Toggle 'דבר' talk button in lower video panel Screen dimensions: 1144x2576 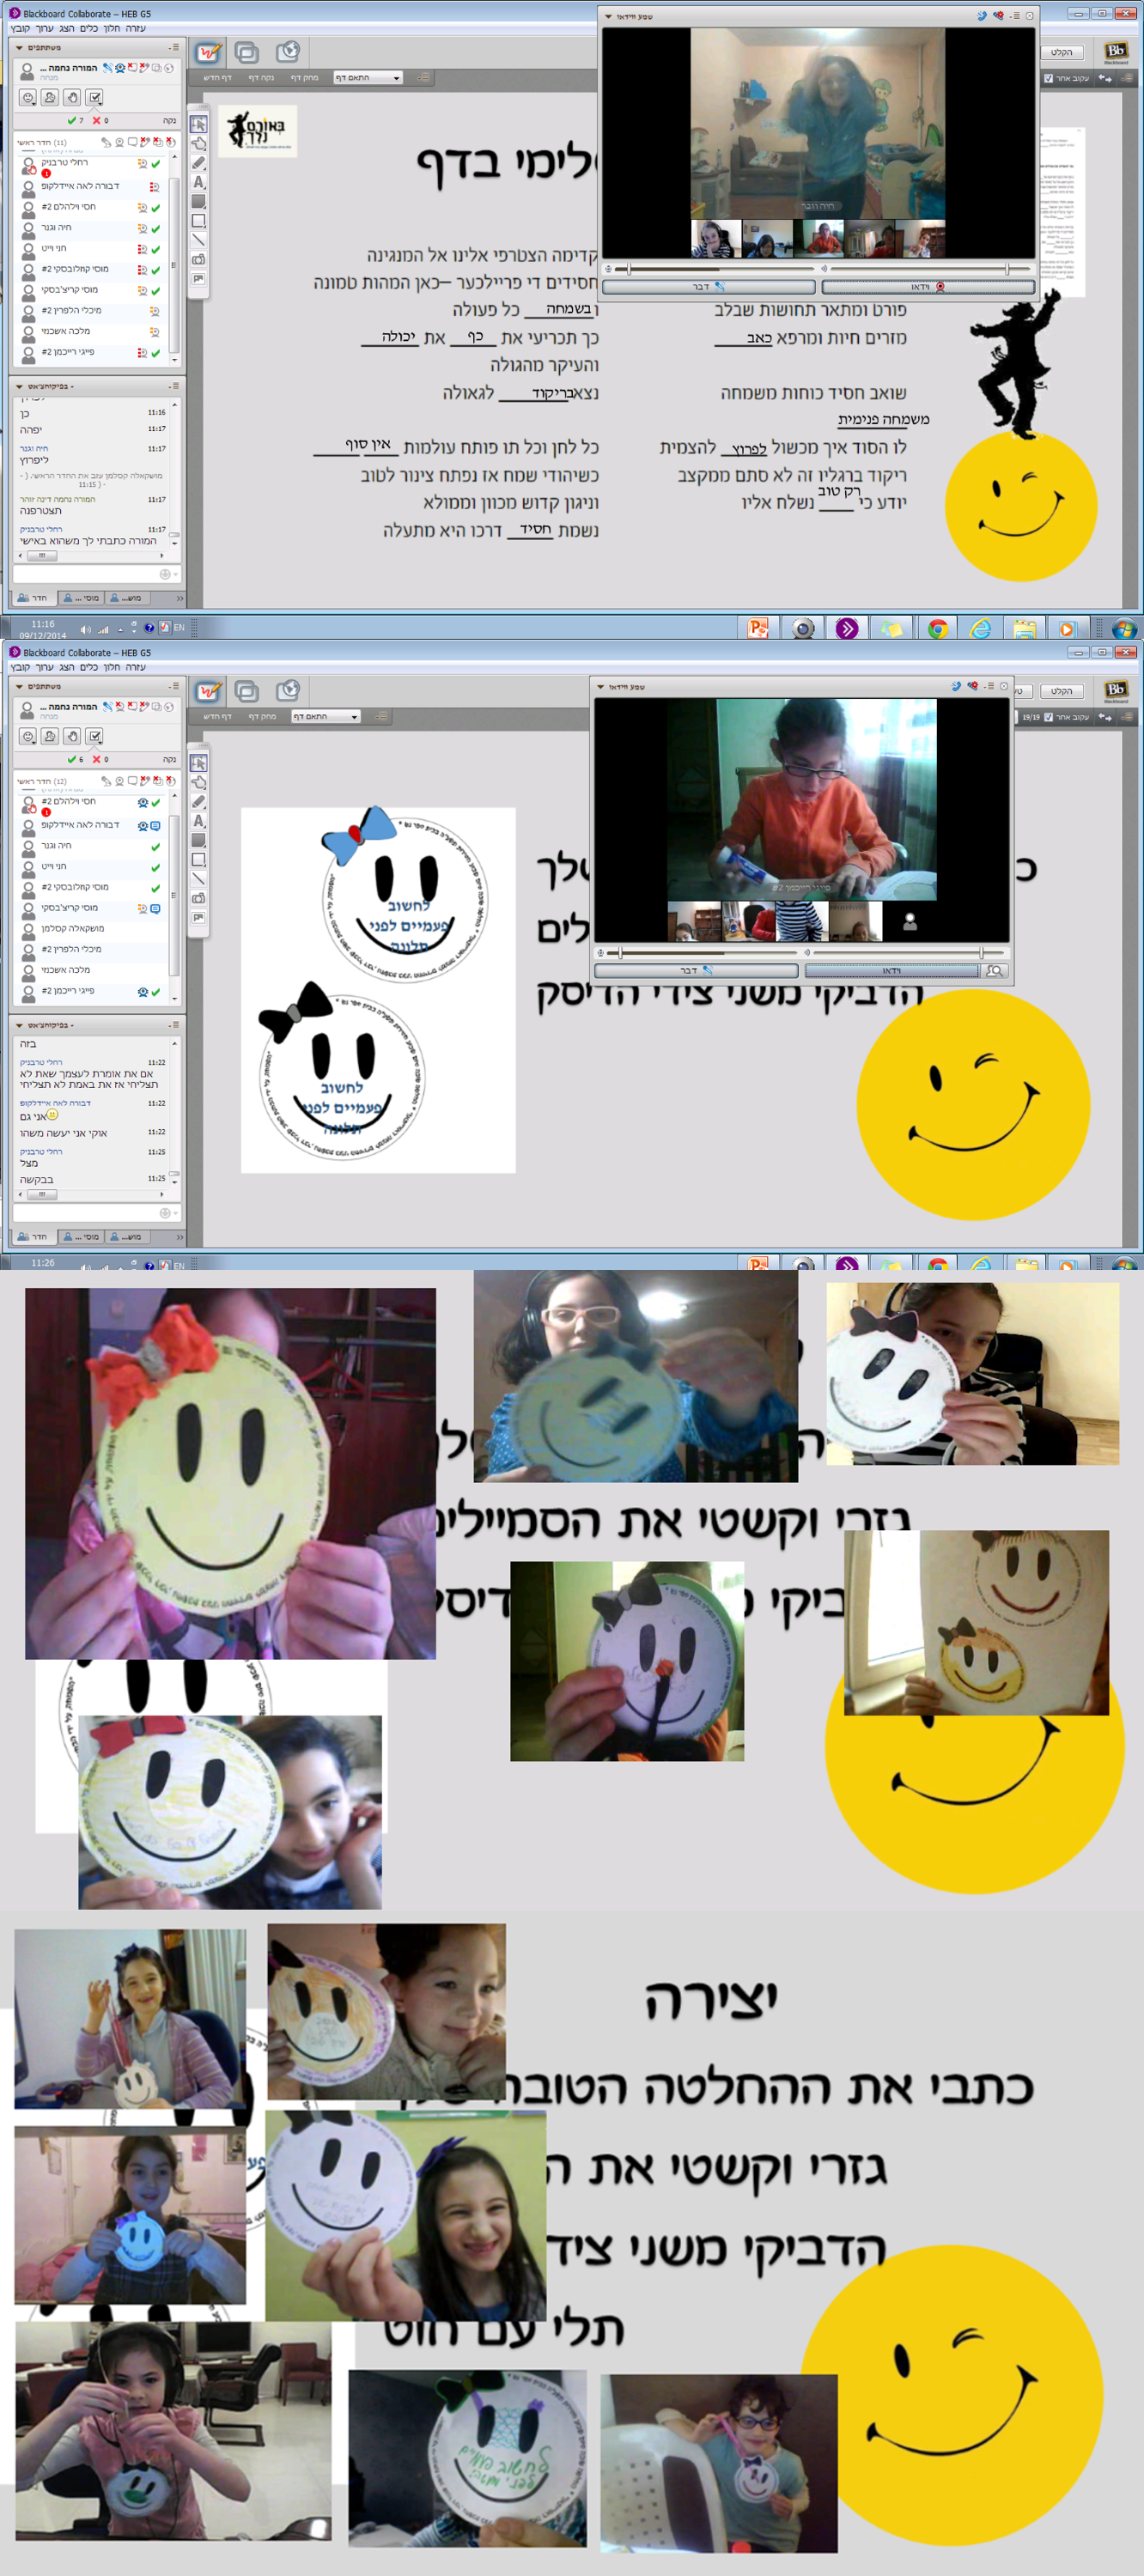point(696,970)
